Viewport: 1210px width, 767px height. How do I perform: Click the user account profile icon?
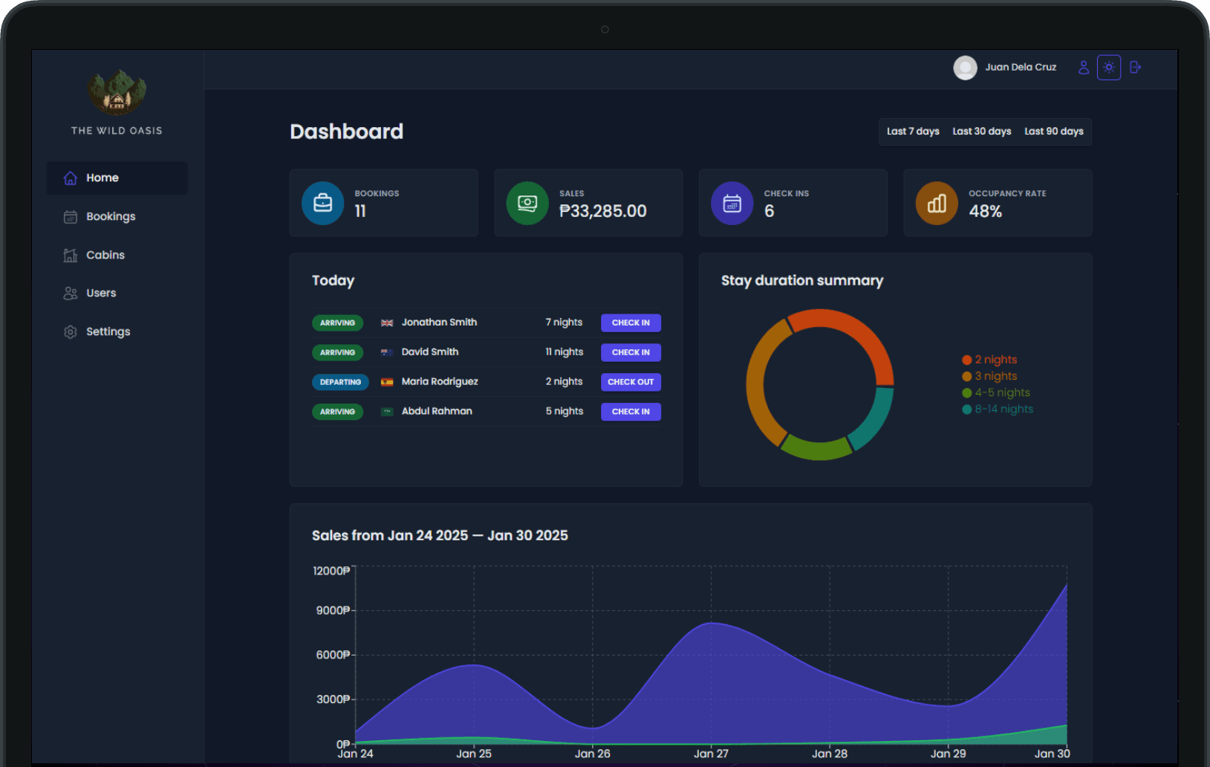tap(1083, 68)
